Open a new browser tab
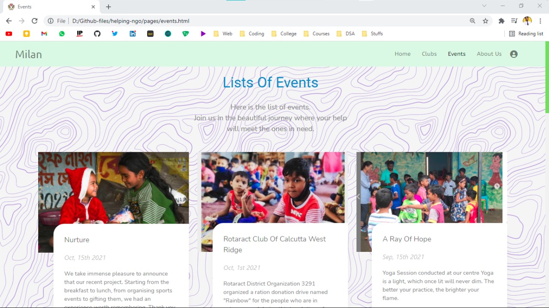 point(109,7)
